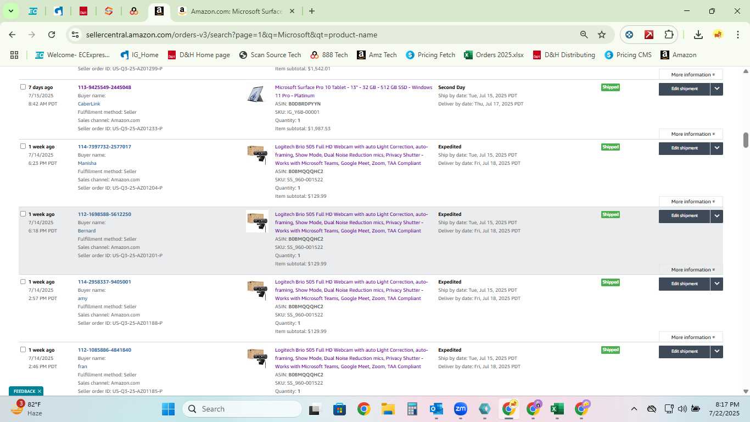Open D&H Home page bookmark
The width and height of the screenshot is (750, 422).
[199, 55]
